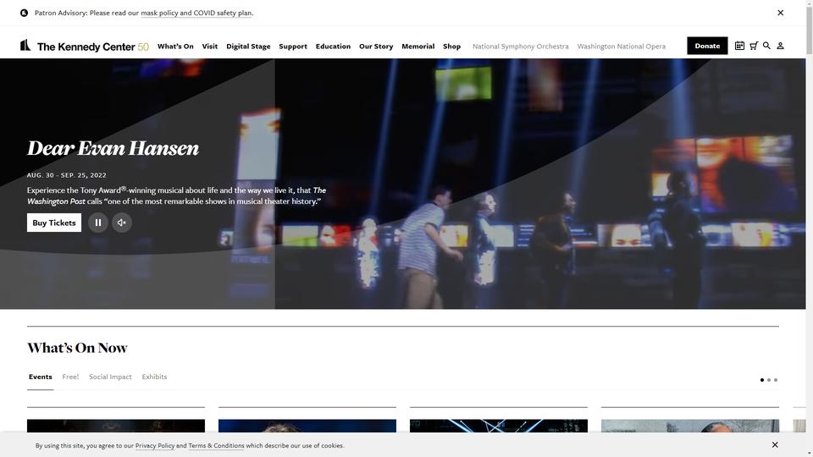Open the fourth event card thumbnail

click(689, 426)
